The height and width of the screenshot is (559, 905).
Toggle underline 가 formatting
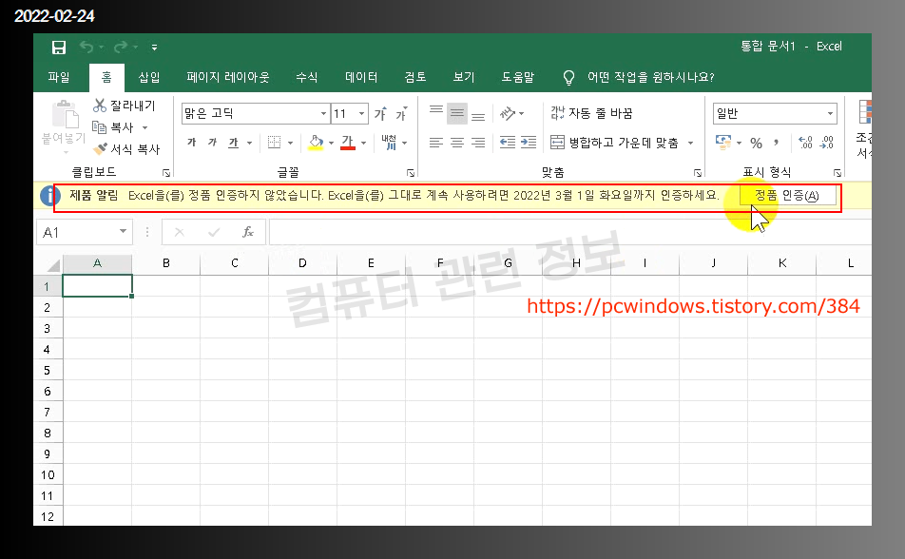(233, 142)
